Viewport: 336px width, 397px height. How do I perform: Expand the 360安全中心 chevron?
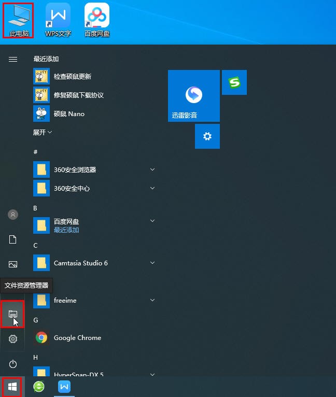coord(152,188)
